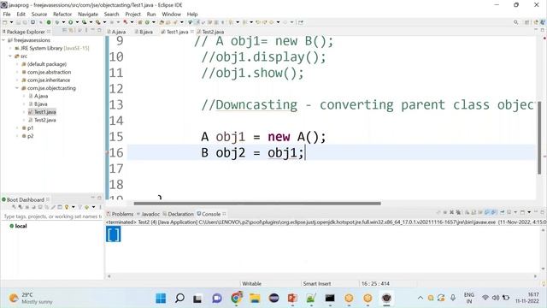Maximize the Console view
Screen dimensions: 547x308
[x=543, y=212]
